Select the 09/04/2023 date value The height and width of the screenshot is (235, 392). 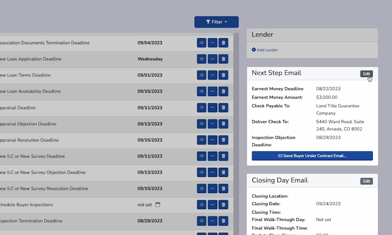click(150, 43)
